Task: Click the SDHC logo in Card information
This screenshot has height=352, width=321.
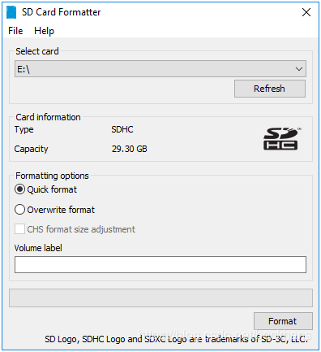Action: (x=281, y=138)
